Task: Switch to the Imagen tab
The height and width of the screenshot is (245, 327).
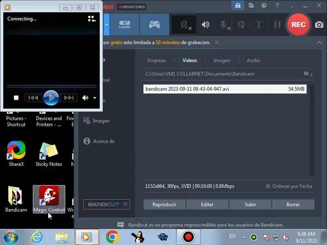Action: pos(222,60)
